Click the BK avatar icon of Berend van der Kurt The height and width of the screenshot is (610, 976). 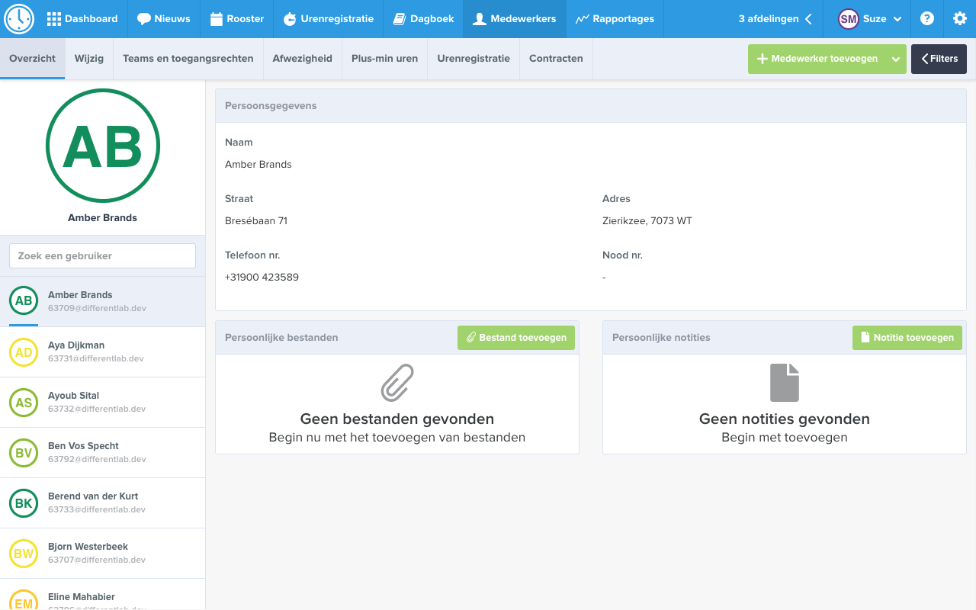24,503
